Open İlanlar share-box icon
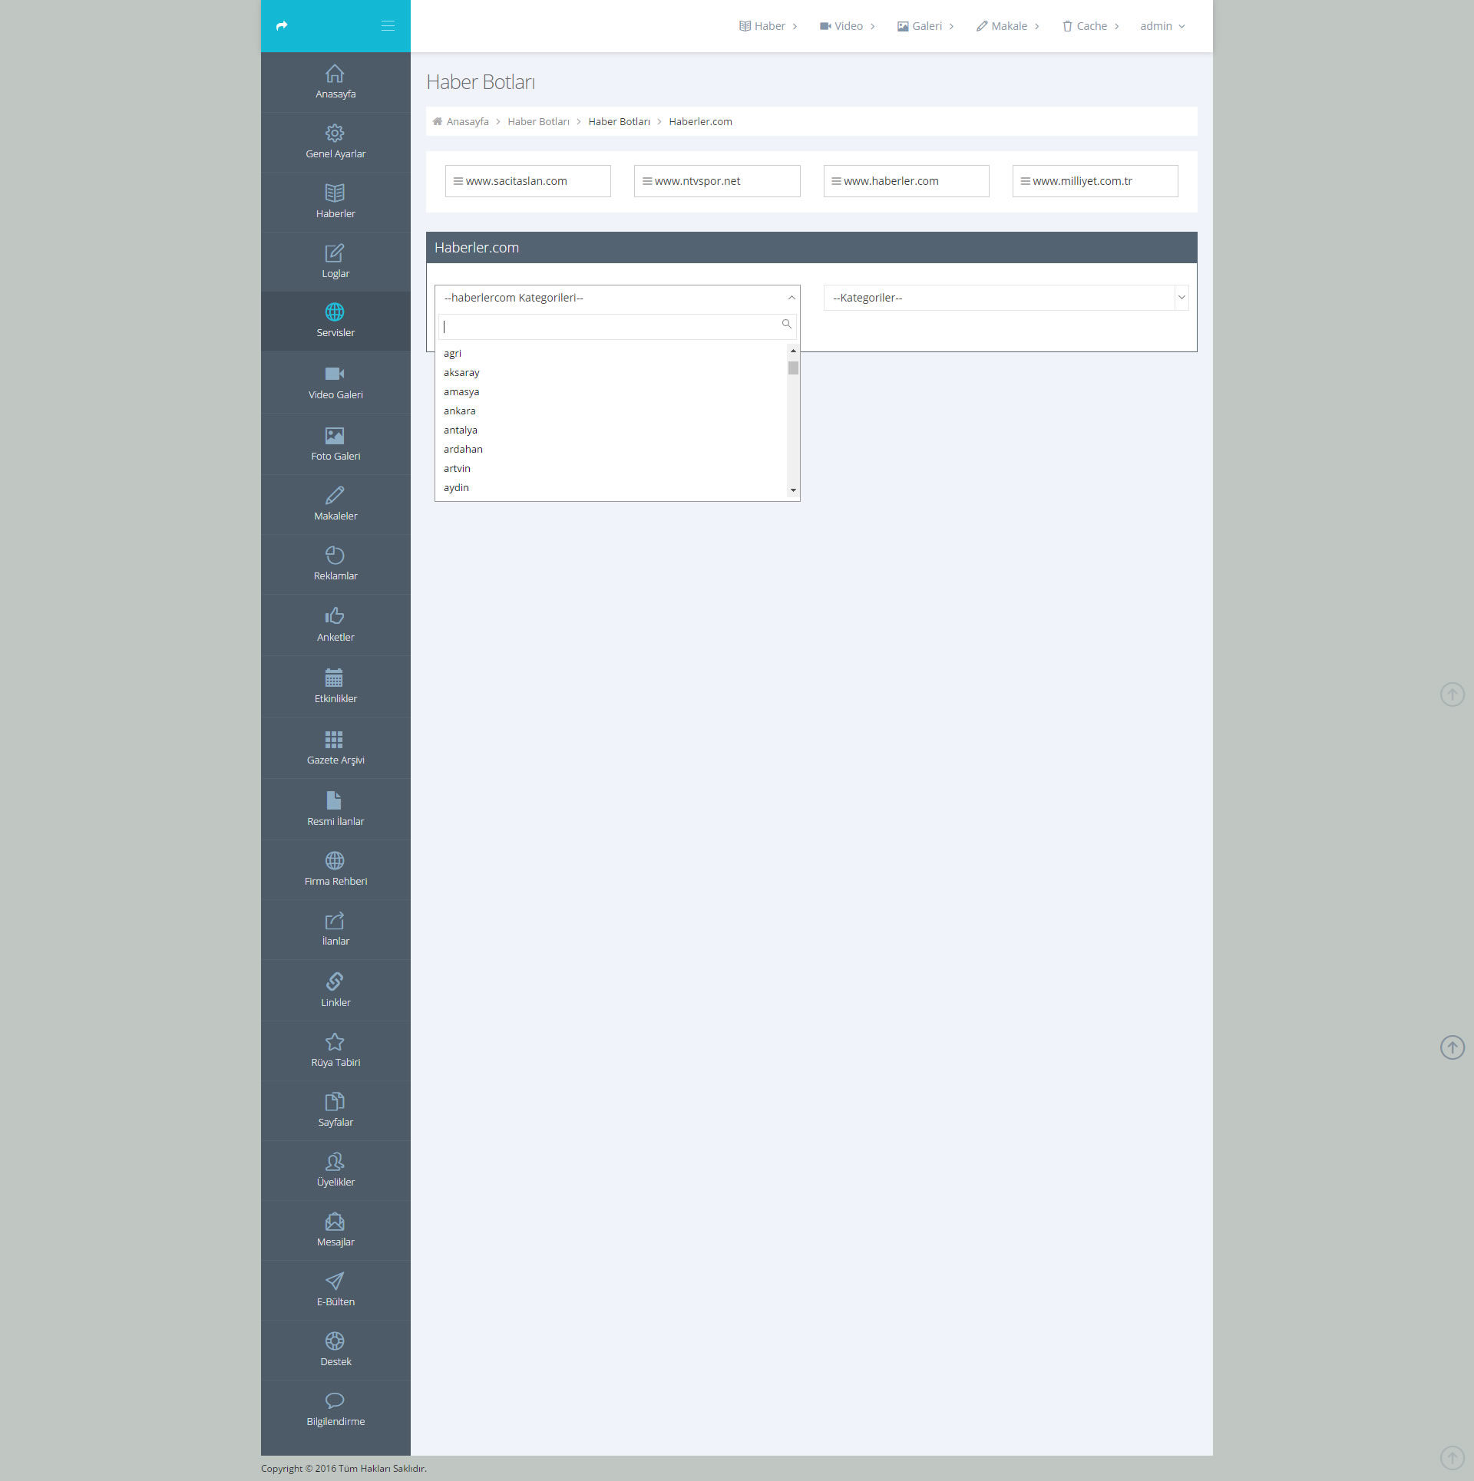The width and height of the screenshot is (1474, 1481). coord(335,921)
